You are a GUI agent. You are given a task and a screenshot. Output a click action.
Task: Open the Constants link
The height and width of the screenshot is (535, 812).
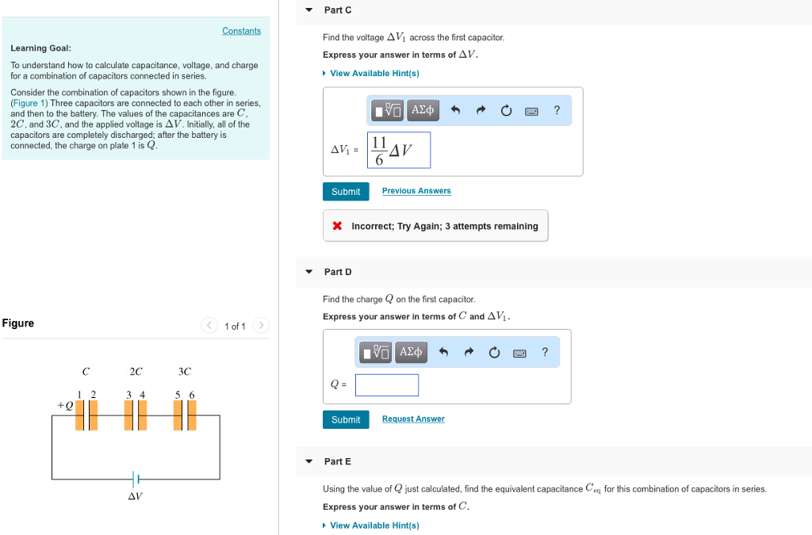(x=241, y=31)
